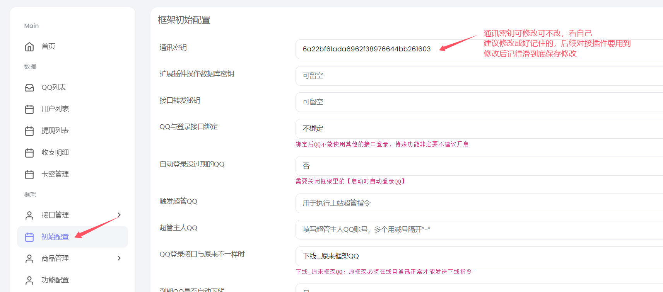Viewport: 663px width, 292px height.
Task: Select 初始配置 in the sidebar
Action: coord(55,237)
